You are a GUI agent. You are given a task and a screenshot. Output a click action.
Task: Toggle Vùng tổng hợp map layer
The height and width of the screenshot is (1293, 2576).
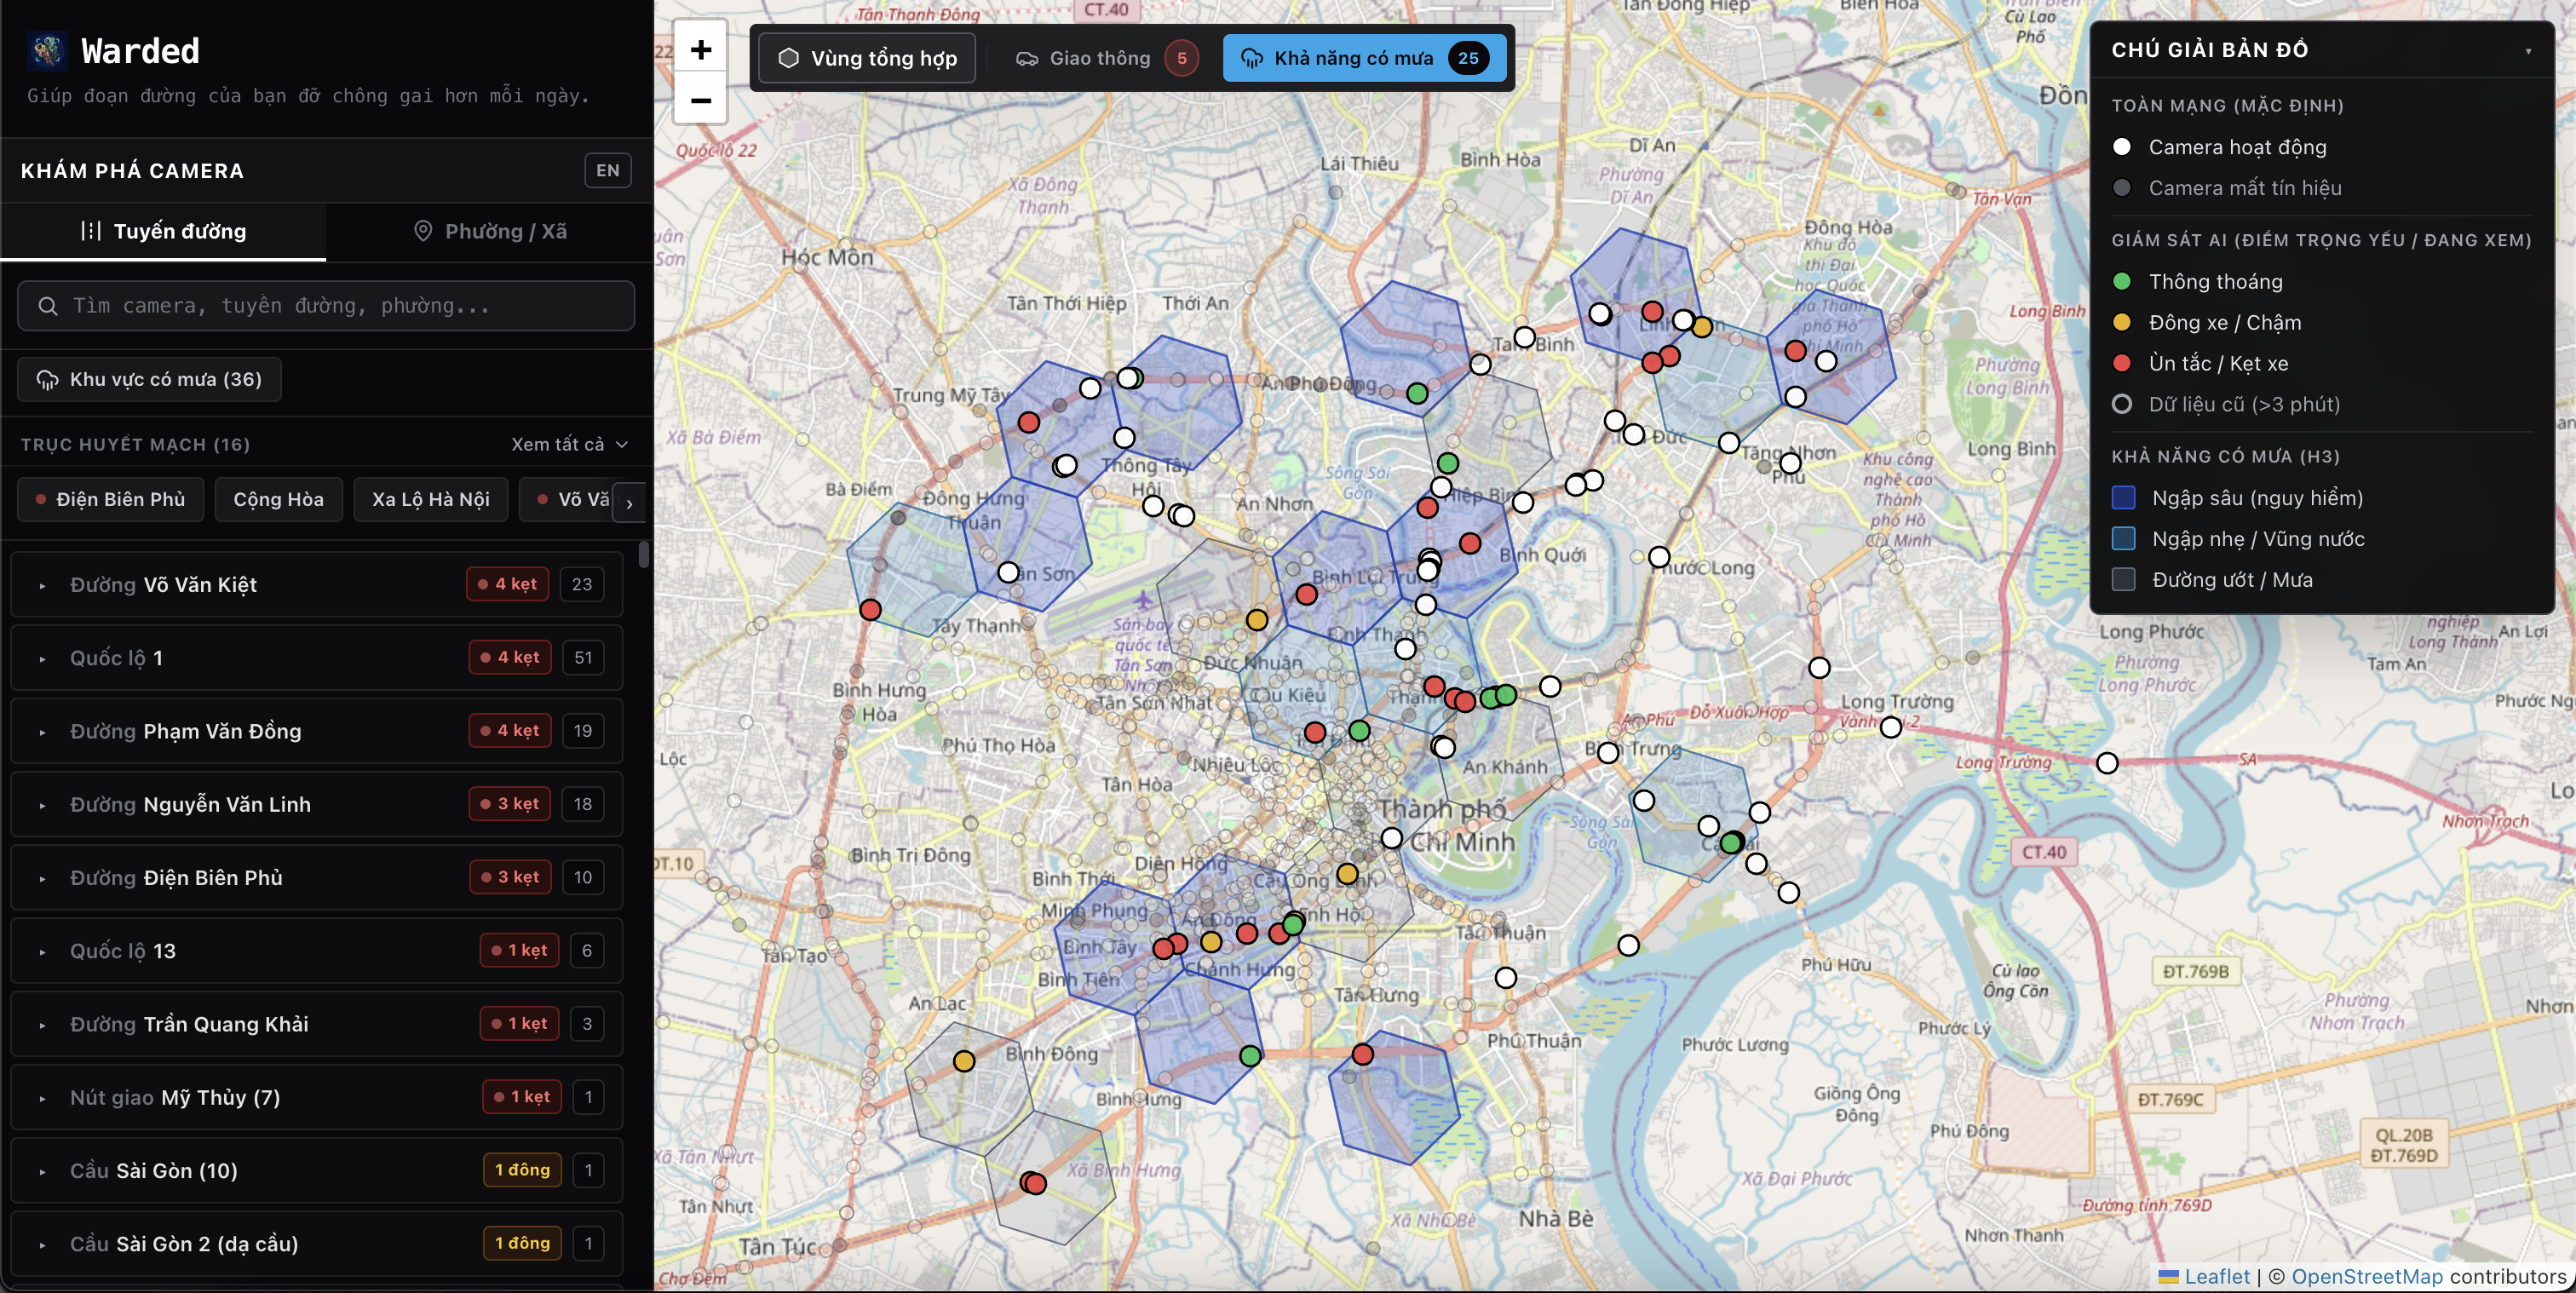tap(867, 58)
